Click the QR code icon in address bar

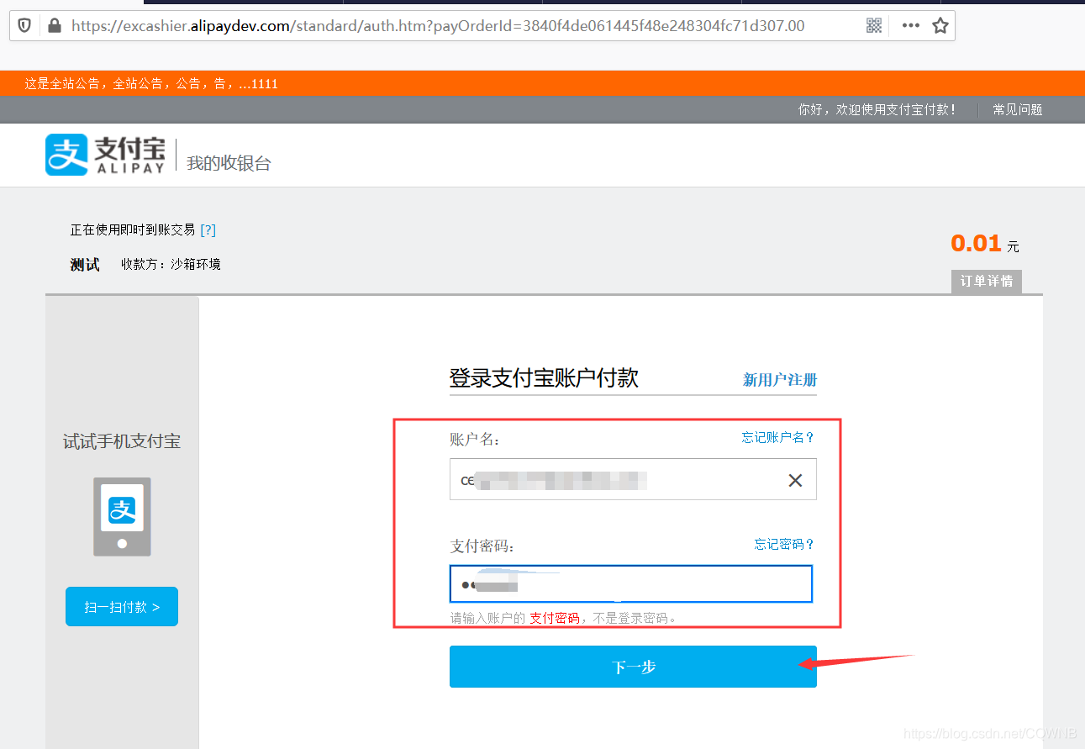[874, 25]
